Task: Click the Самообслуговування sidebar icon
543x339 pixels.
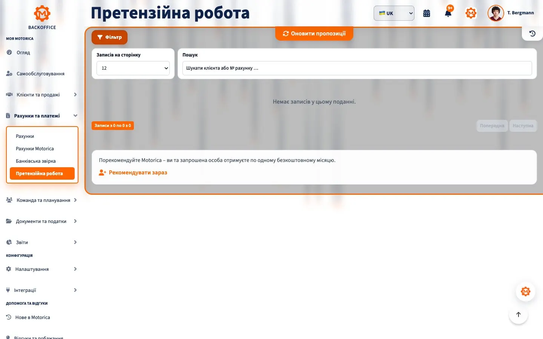Action: [x=9, y=73]
